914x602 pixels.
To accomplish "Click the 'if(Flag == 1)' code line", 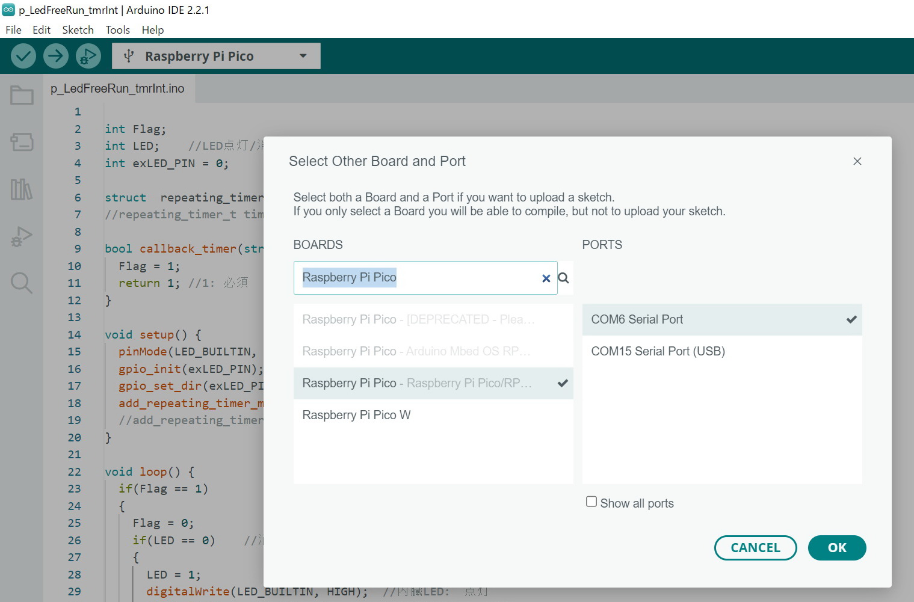I will point(163,489).
